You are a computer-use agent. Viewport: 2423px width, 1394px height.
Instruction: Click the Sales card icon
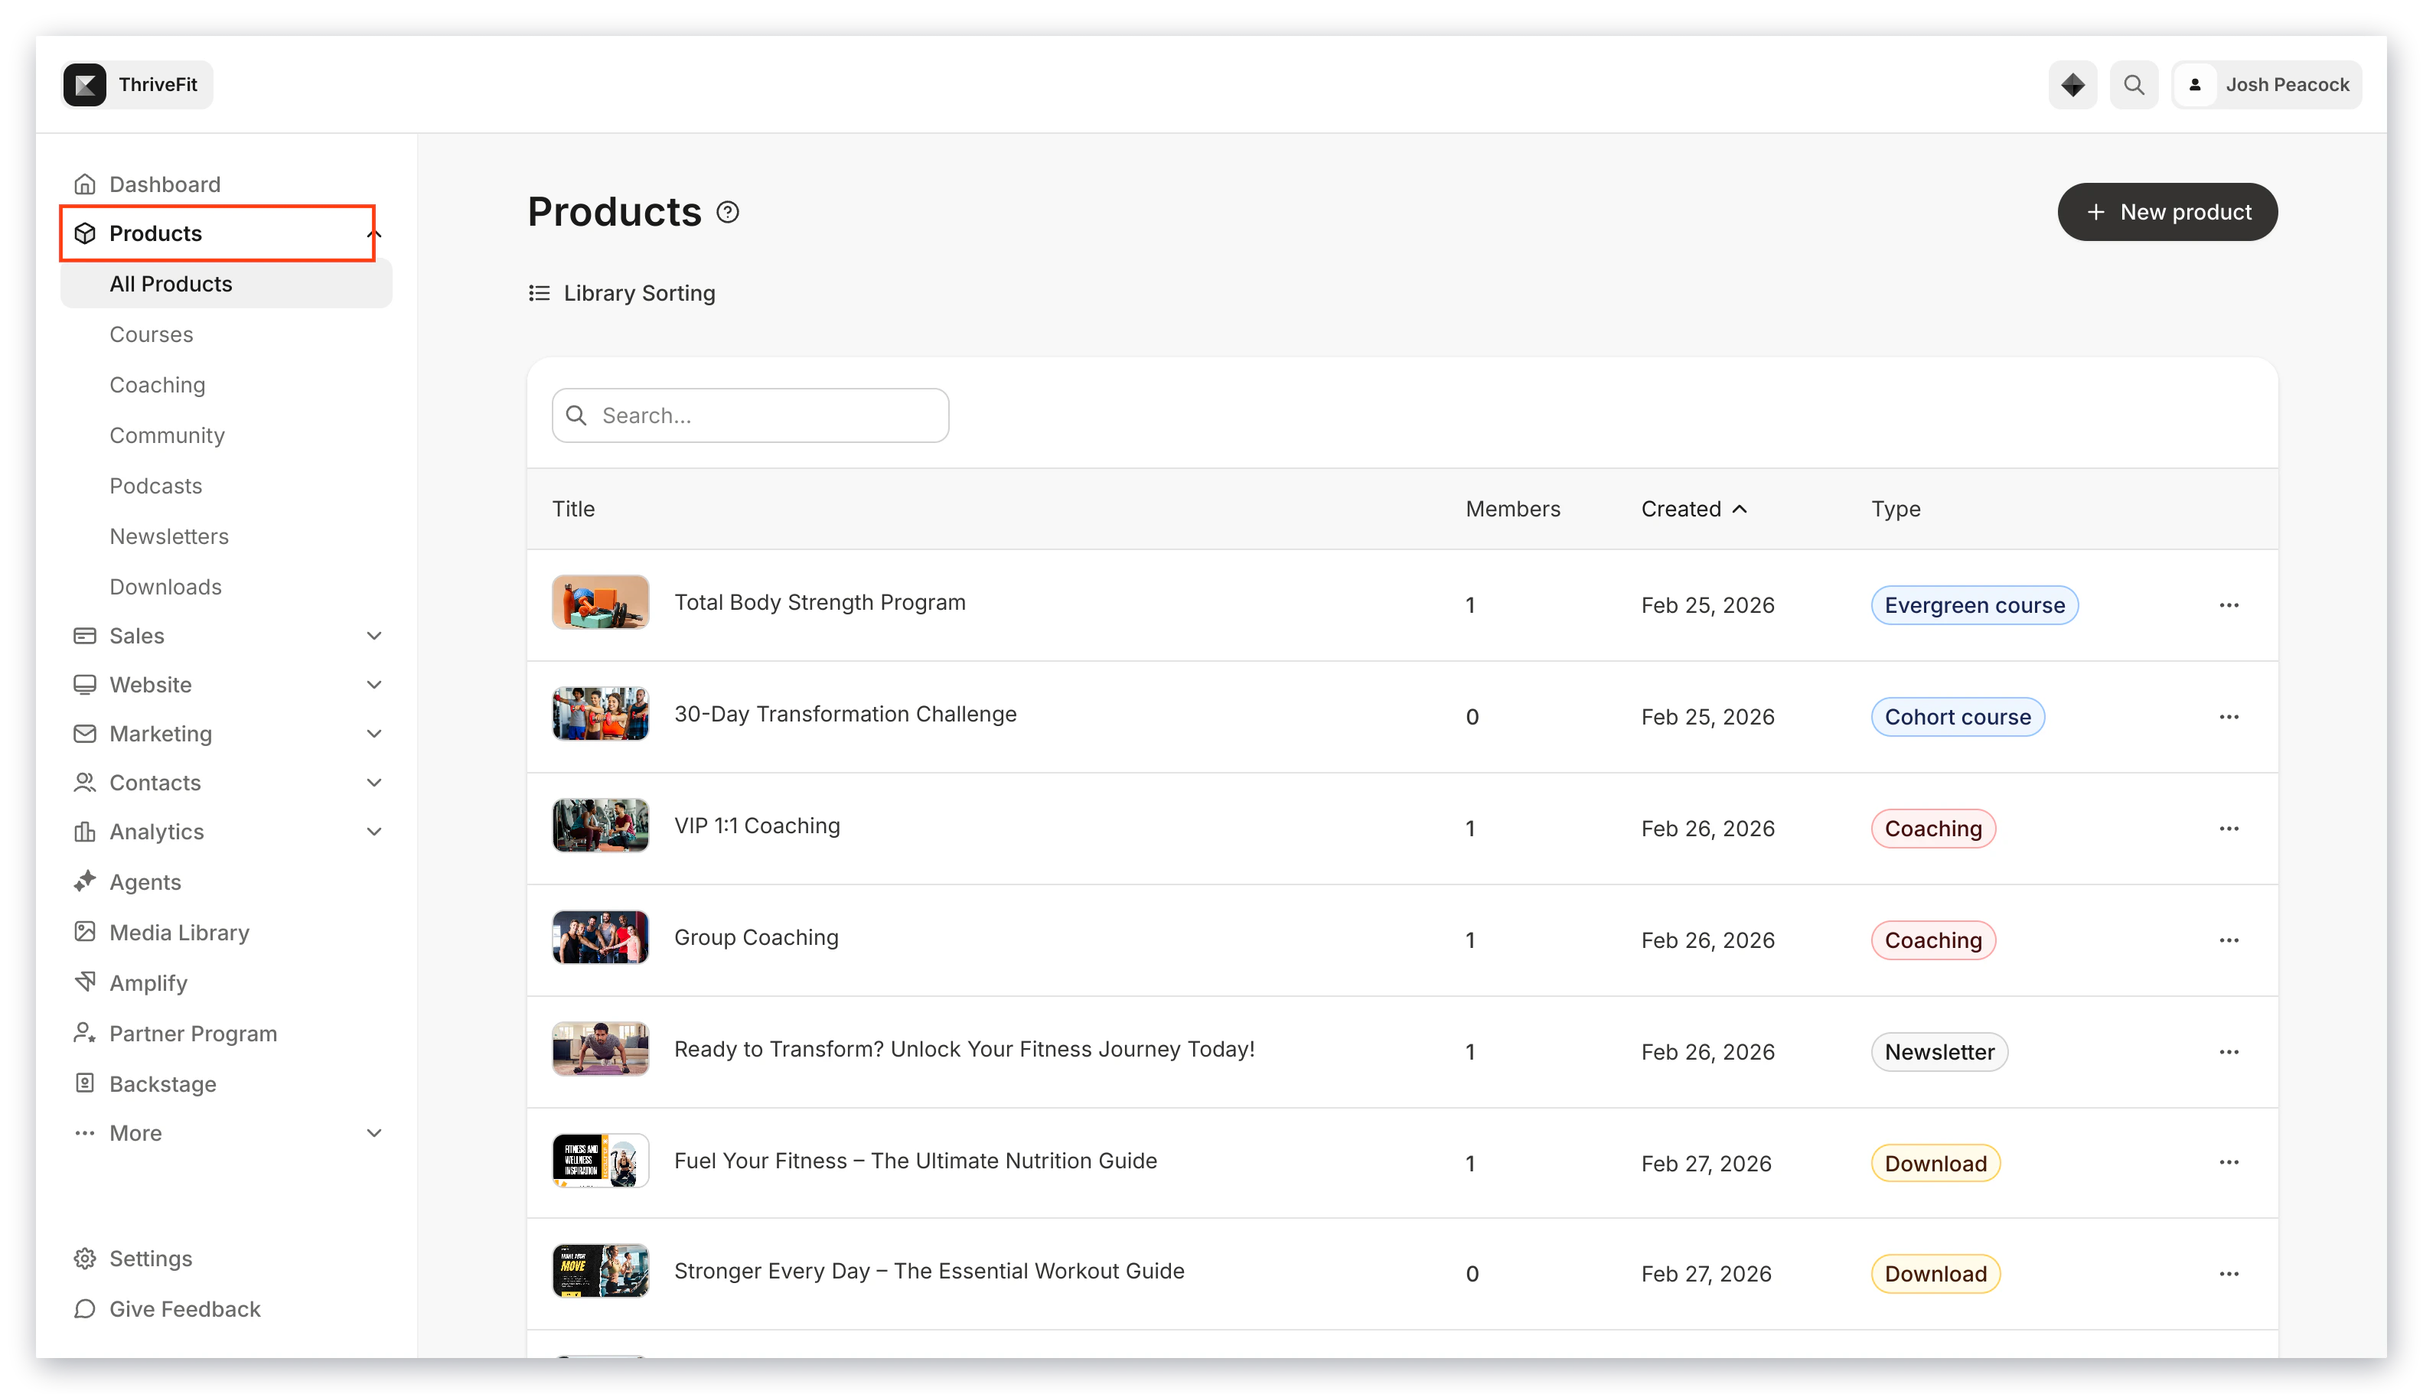coord(84,636)
